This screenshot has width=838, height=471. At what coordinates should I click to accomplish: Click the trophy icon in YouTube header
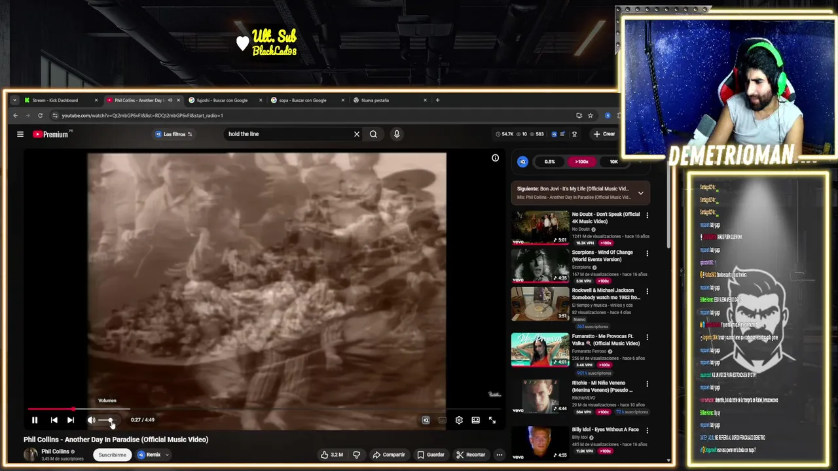574,134
